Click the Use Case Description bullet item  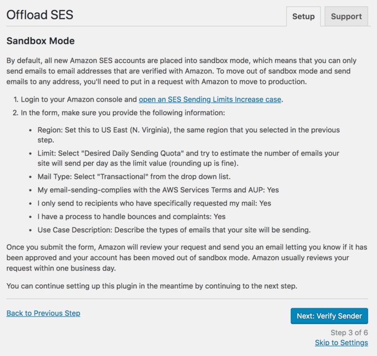tap(174, 230)
